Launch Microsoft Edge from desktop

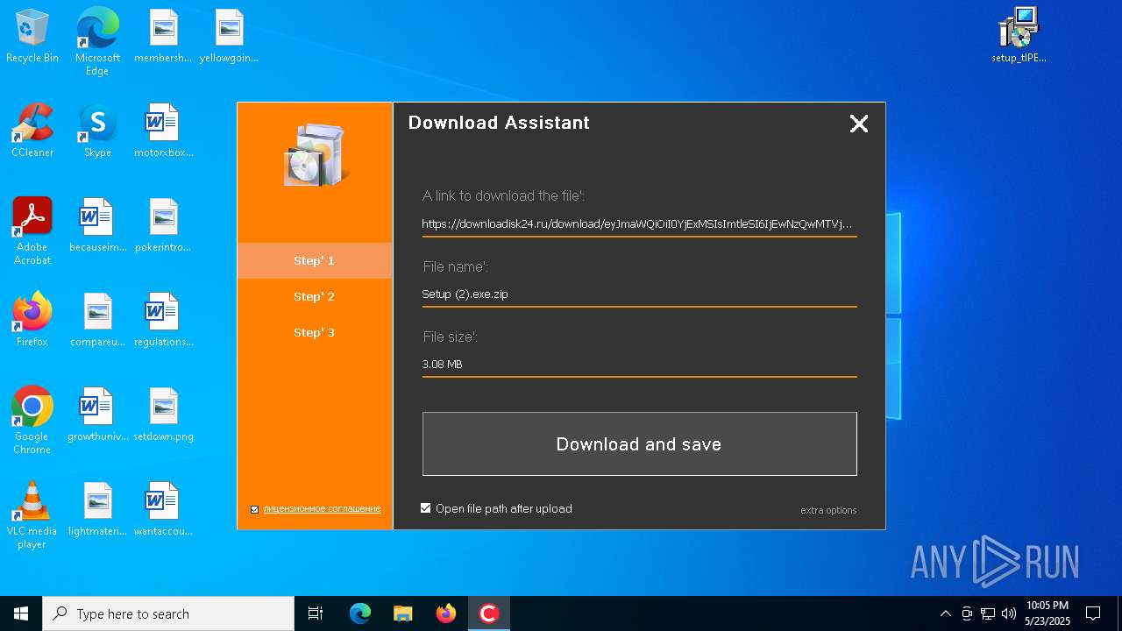coord(97,41)
